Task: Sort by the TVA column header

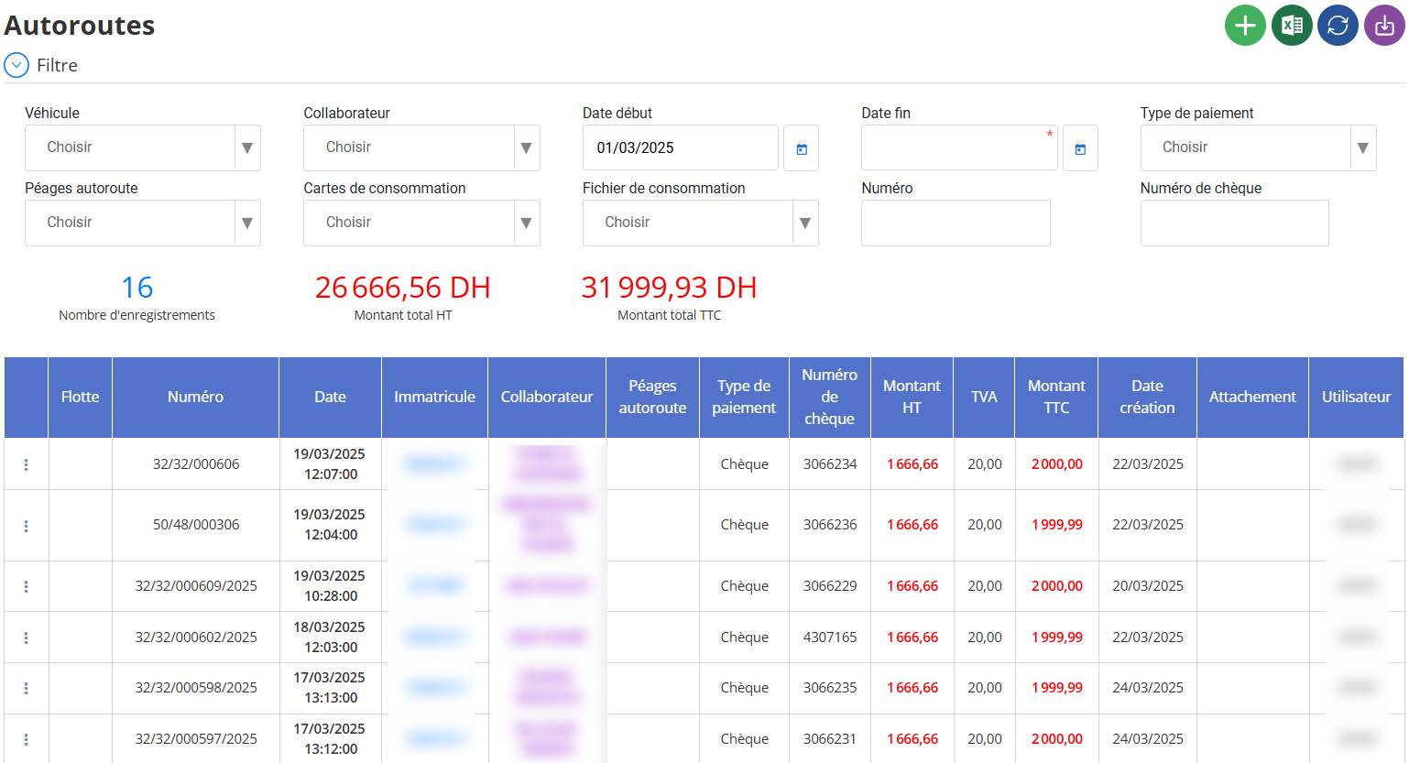Action: [984, 397]
